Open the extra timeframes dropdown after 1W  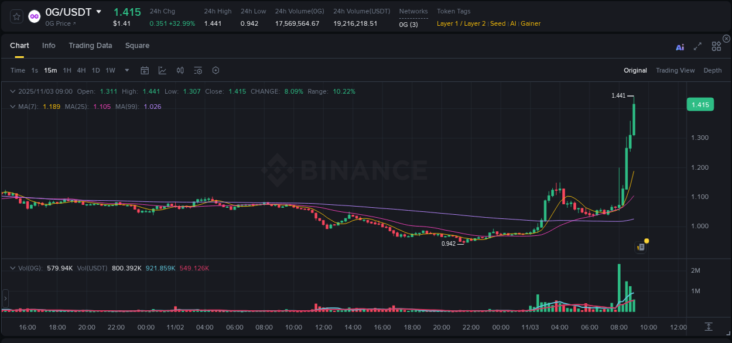pyautogui.click(x=126, y=70)
